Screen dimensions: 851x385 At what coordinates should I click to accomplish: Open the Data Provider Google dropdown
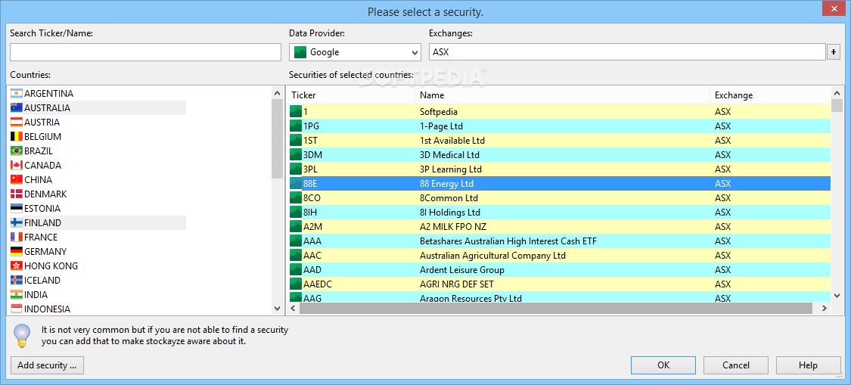pos(355,52)
